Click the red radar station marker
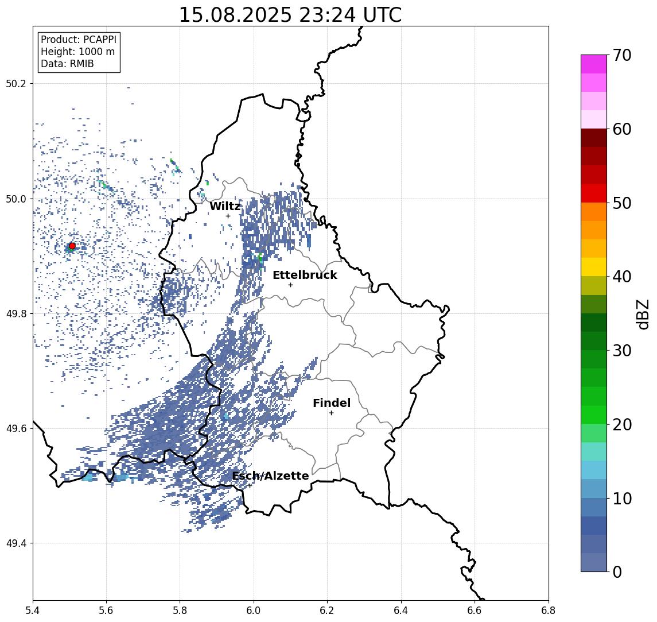657x622 pixels. (x=72, y=246)
